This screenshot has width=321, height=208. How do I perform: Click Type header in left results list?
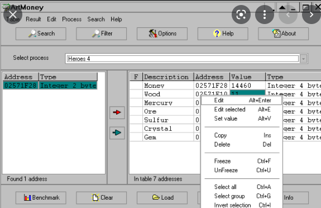[x=68, y=77]
